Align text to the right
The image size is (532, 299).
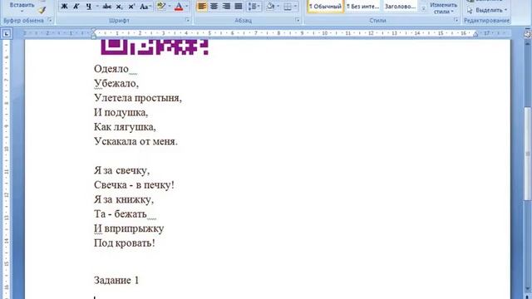[226, 7]
